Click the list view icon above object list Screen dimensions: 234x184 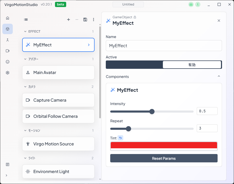(26, 20)
